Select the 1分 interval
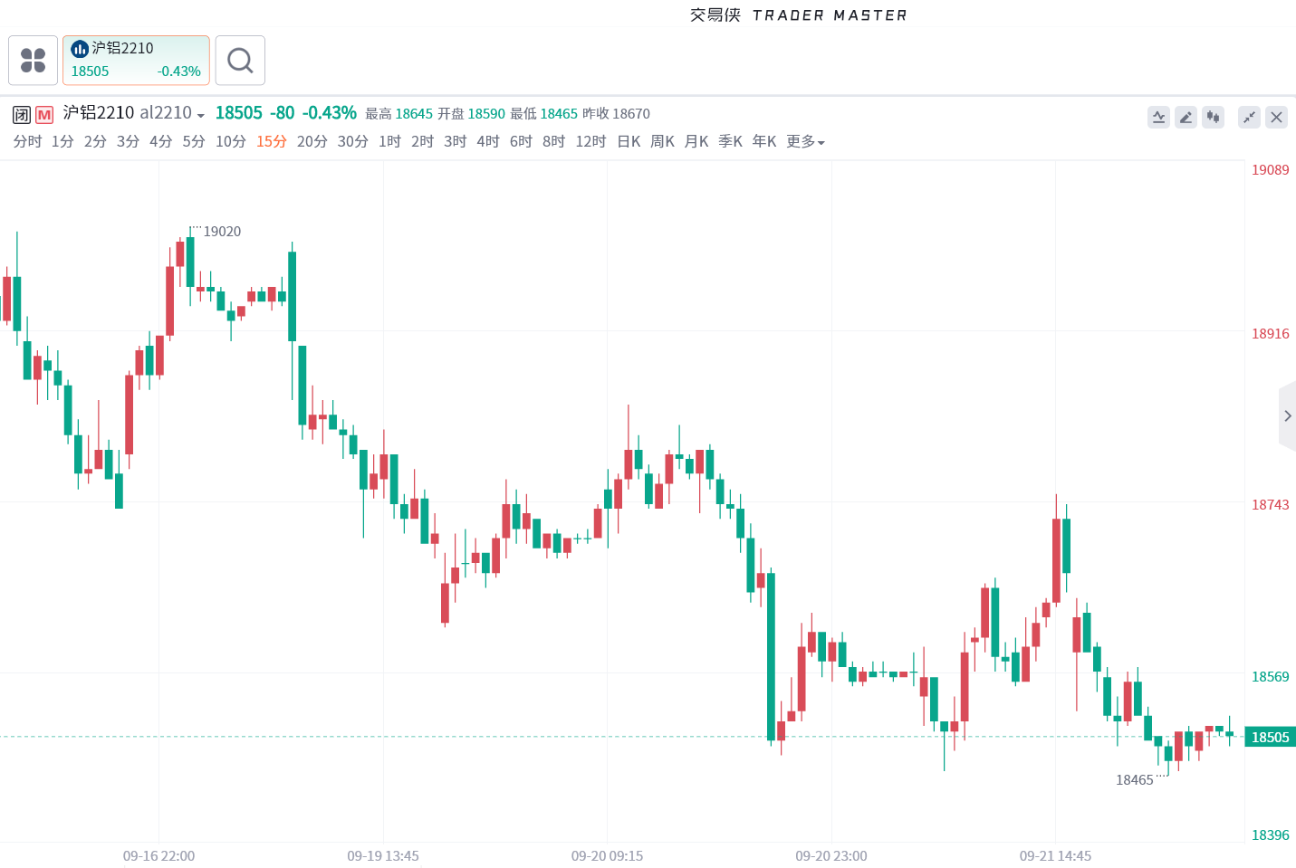Image resolution: width=1296 pixels, height=868 pixels. (x=62, y=141)
